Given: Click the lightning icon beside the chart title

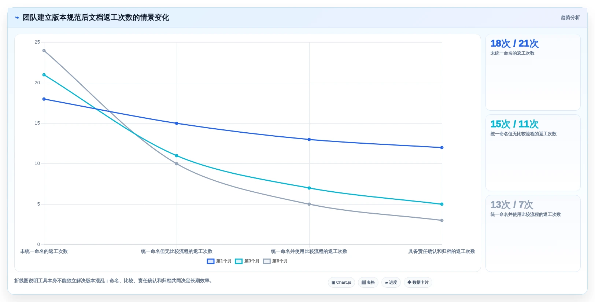Looking at the screenshot, I should coord(17,18).
